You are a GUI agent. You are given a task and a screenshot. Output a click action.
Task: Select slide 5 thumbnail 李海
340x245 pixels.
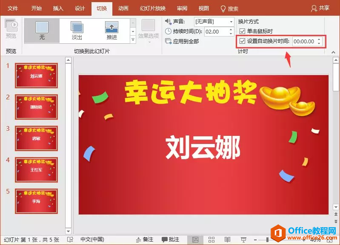click(x=37, y=201)
